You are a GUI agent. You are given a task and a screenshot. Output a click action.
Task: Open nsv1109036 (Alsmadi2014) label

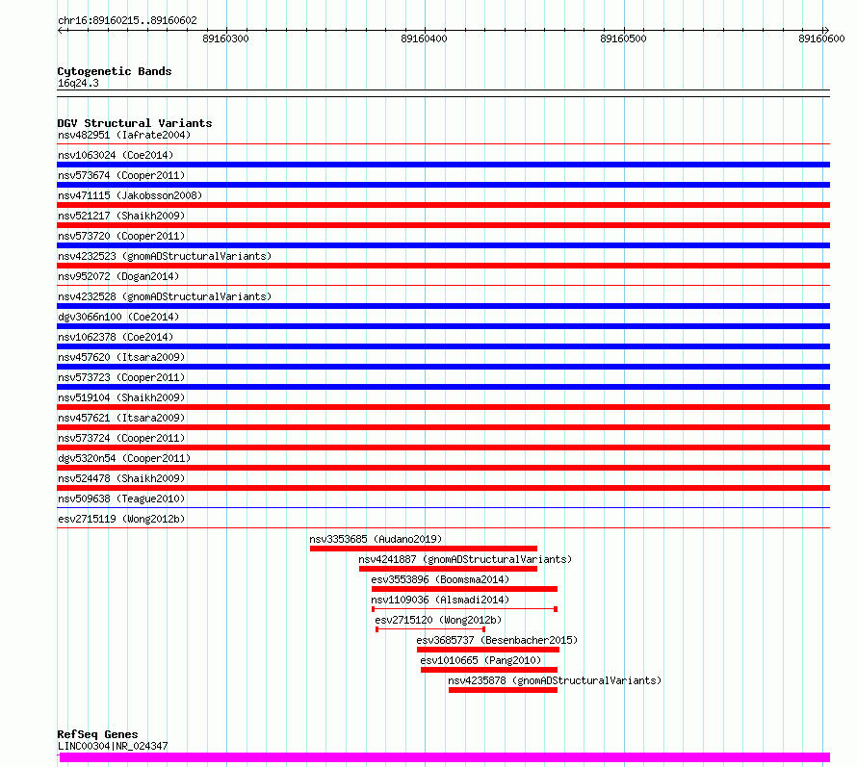click(x=440, y=600)
